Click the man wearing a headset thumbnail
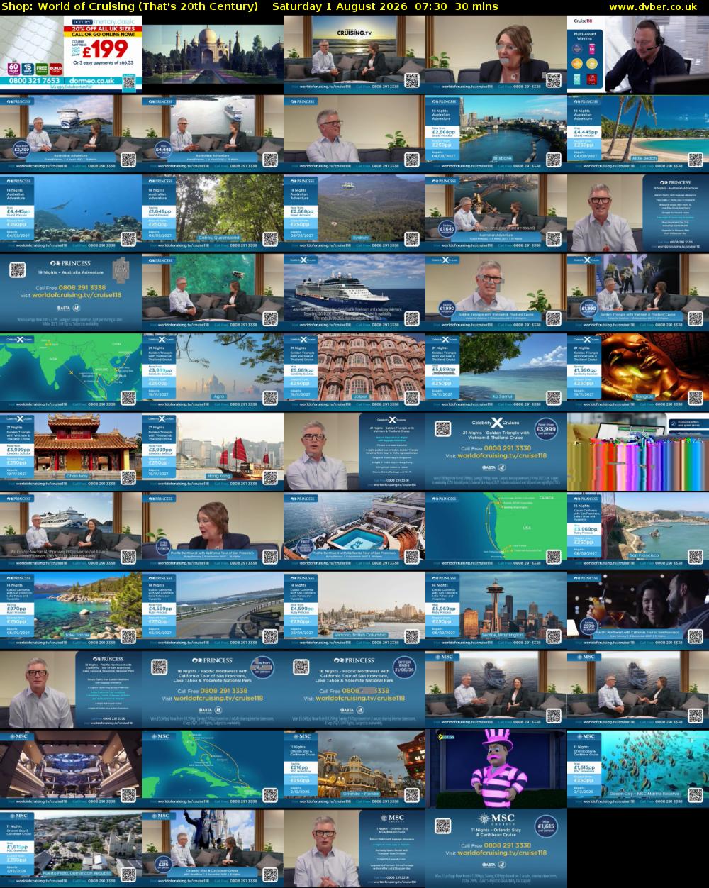709x888 pixels. (638, 53)
